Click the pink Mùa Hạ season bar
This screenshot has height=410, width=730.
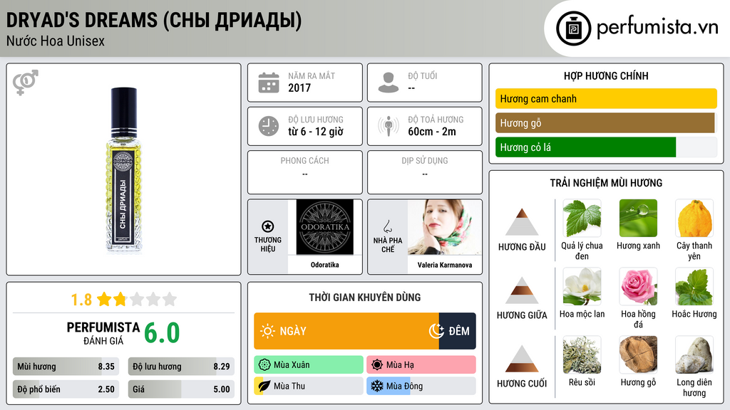coord(421,365)
